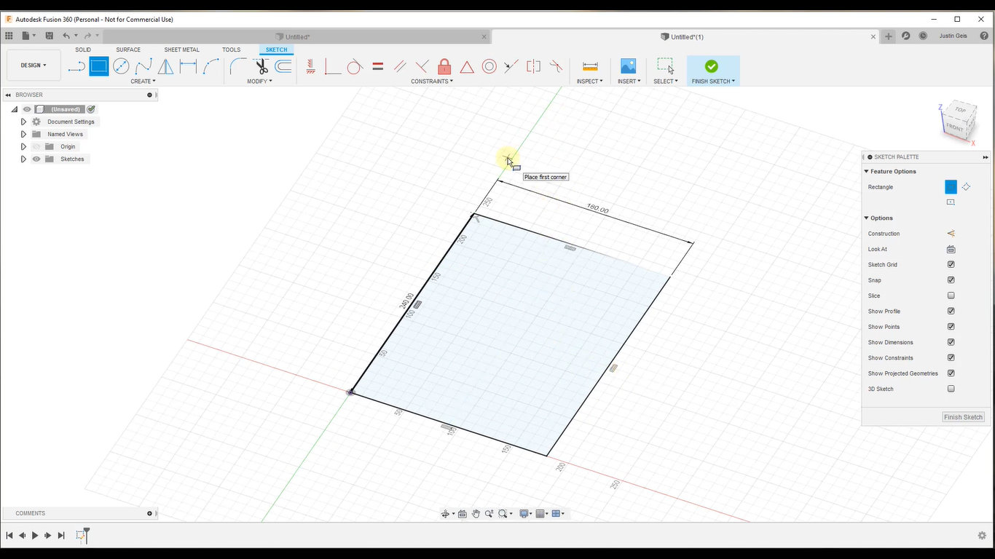Open the Measure tool
Image resolution: width=995 pixels, height=559 pixels.
pos(590,67)
